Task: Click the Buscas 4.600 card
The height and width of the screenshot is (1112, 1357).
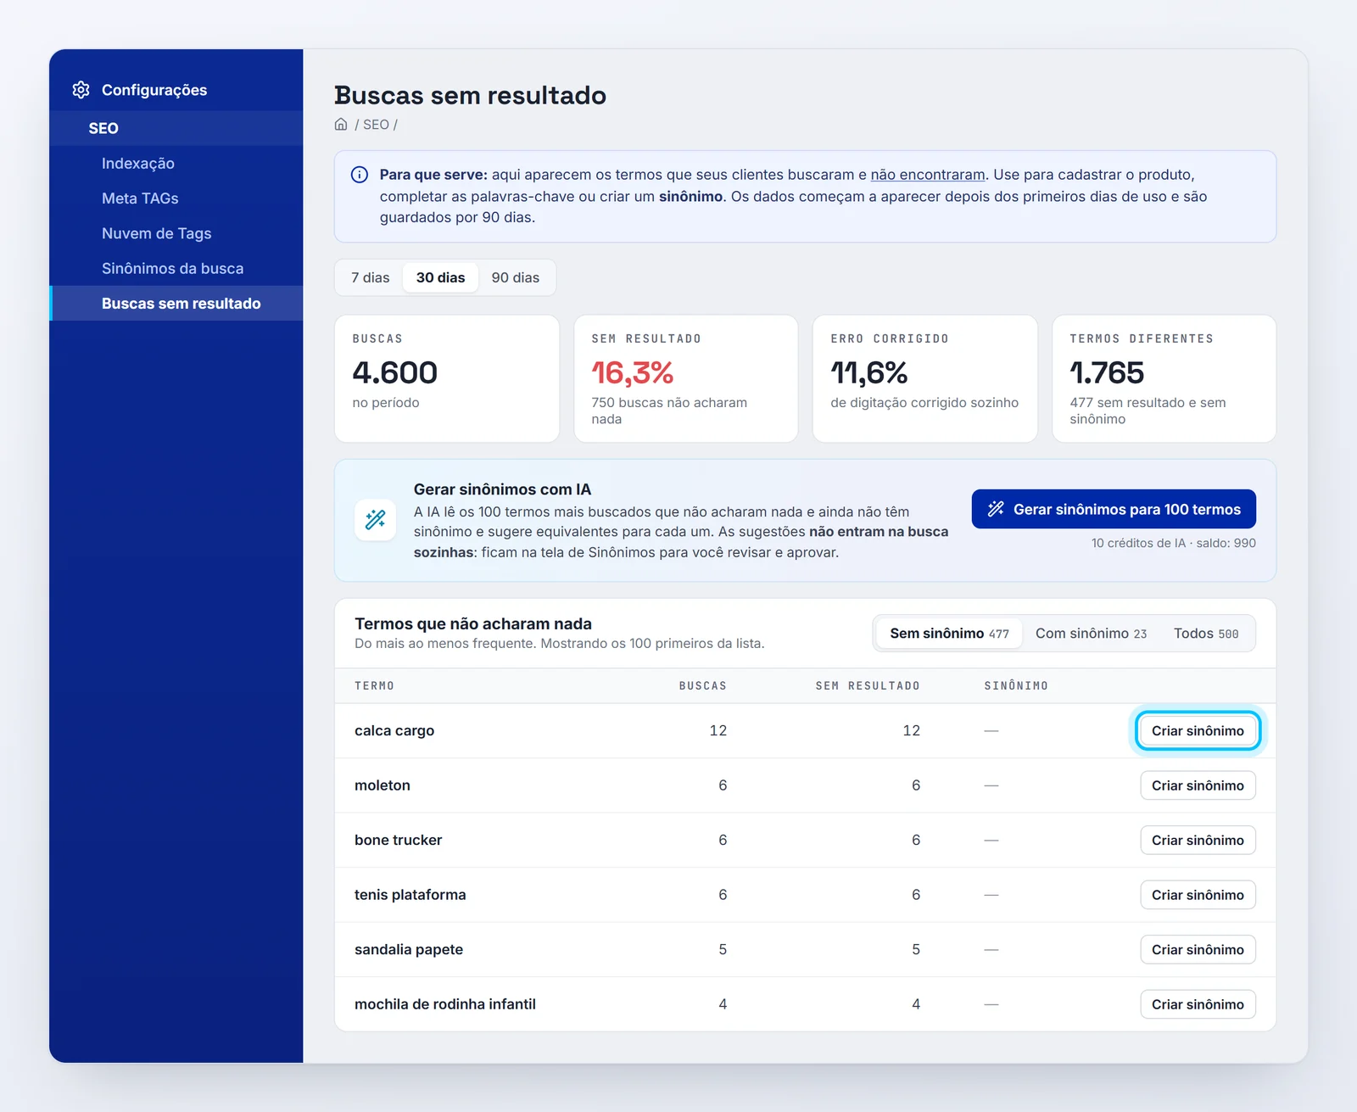Action: pyautogui.click(x=447, y=378)
